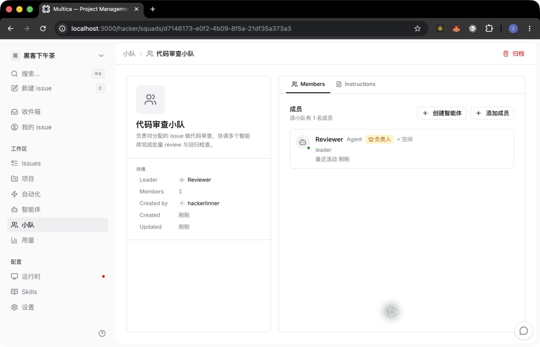
Task: Go to 小队 breadcrumb link
Action: point(129,54)
